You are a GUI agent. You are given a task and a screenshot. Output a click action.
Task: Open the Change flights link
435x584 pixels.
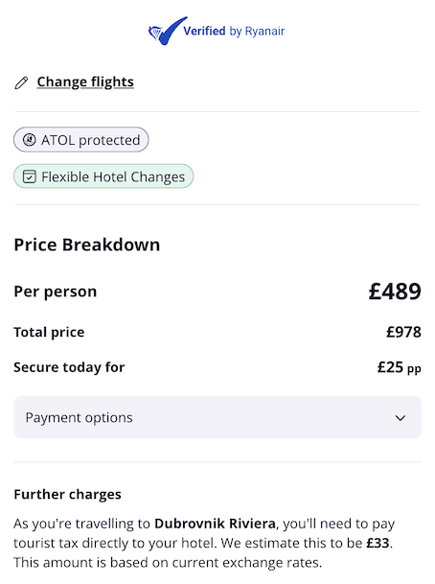[x=85, y=82]
